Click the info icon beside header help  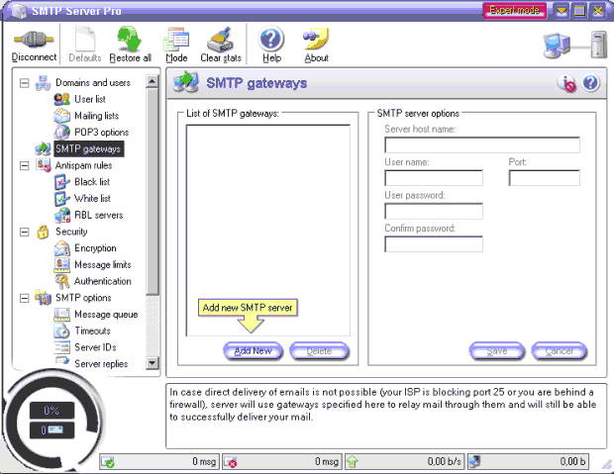tap(567, 83)
